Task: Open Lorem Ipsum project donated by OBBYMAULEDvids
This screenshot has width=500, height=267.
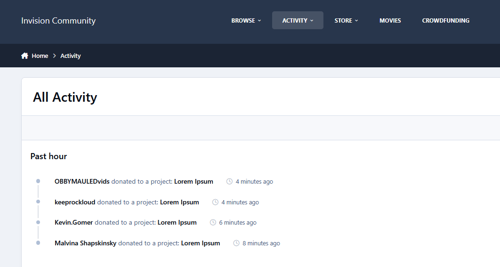Action: tap(194, 181)
